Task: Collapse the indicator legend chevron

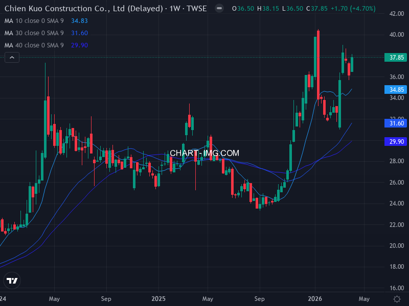Action: click(12, 57)
